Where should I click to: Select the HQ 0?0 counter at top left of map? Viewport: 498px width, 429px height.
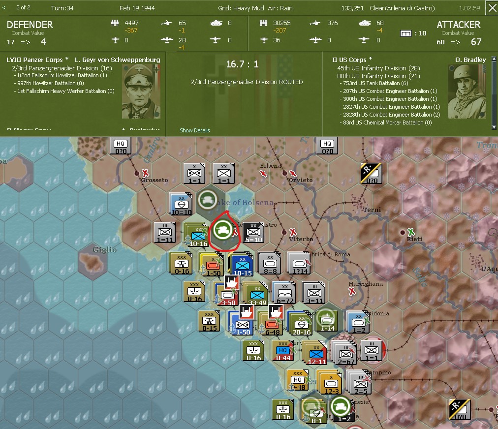(x=121, y=146)
